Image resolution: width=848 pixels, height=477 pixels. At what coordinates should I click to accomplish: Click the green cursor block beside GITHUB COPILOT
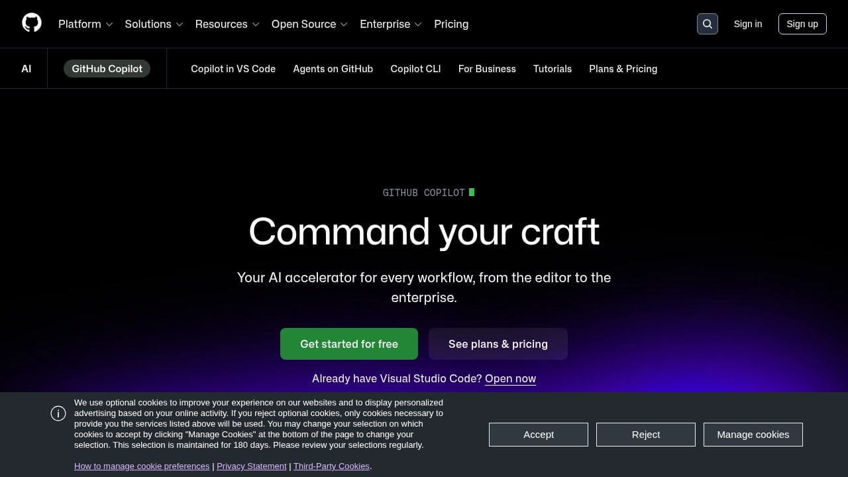[x=472, y=192]
